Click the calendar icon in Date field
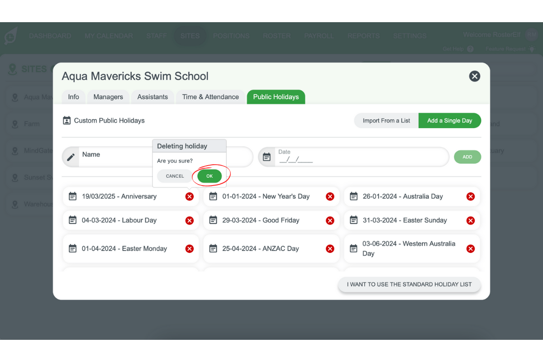Screen dimensions: 543x362 point(267,157)
